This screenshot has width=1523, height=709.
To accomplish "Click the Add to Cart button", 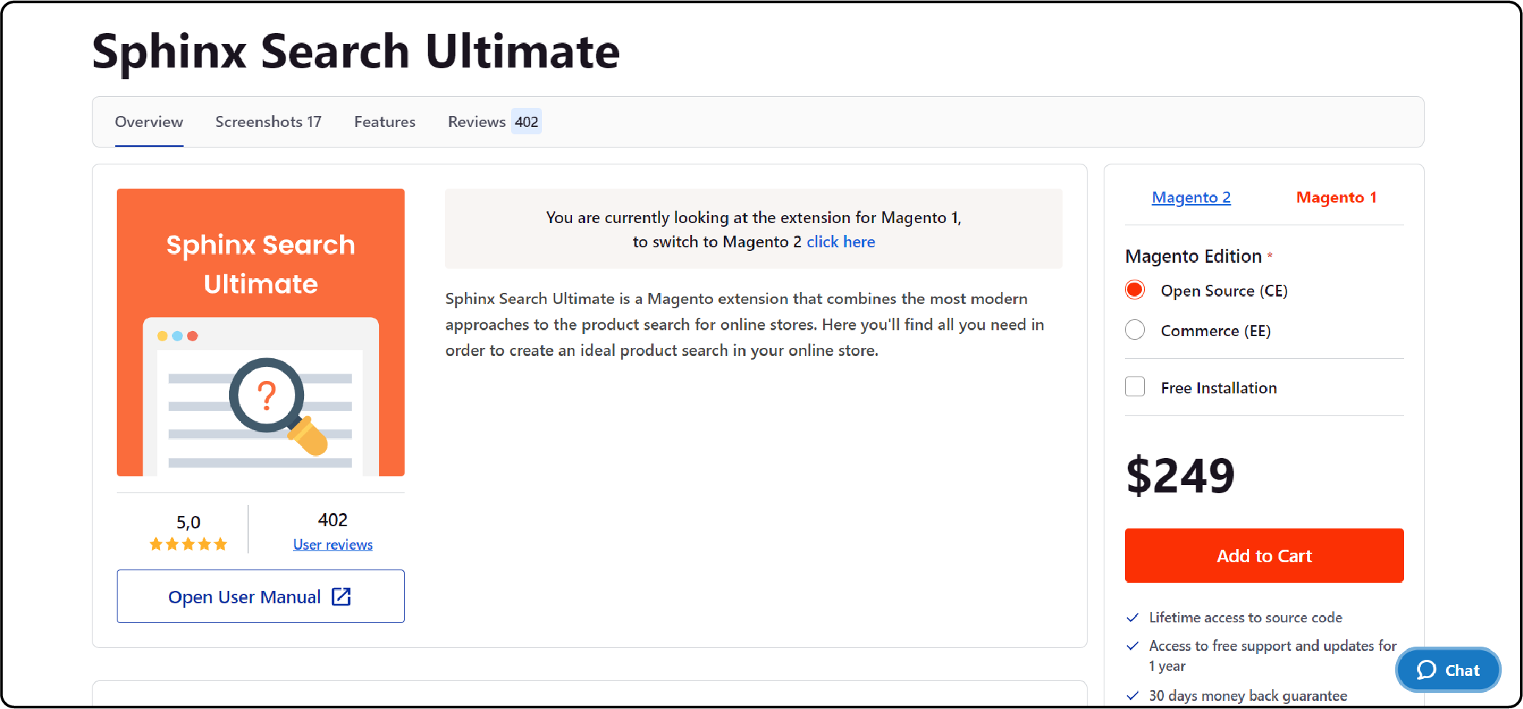I will [1264, 556].
